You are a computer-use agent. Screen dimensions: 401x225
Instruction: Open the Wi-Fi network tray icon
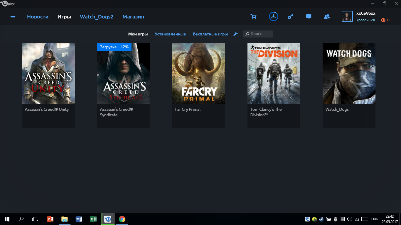pos(357,219)
